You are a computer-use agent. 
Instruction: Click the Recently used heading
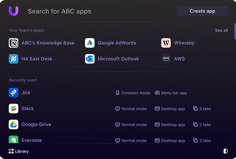click(x=22, y=80)
